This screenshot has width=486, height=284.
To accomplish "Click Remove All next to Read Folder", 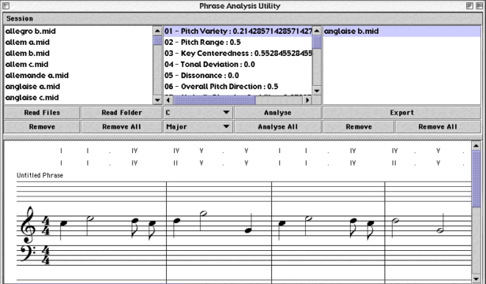I will (122, 127).
